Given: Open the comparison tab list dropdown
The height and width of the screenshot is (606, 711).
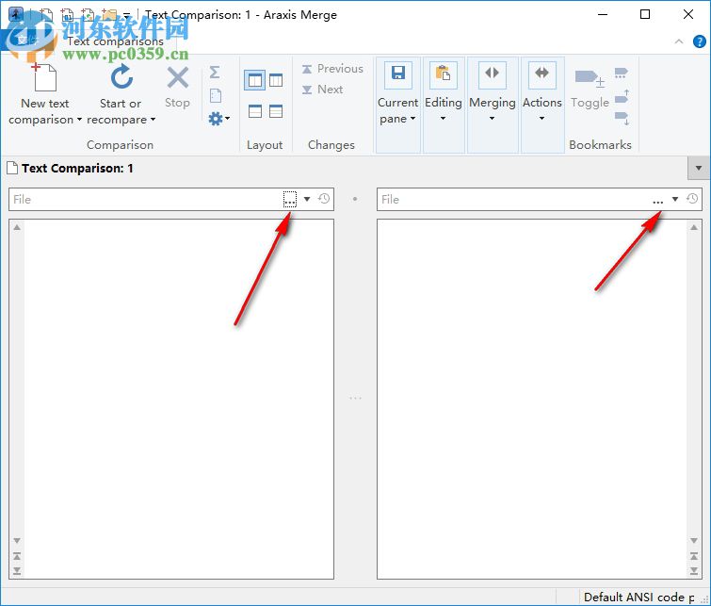Looking at the screenshot, I should (699, 168).
